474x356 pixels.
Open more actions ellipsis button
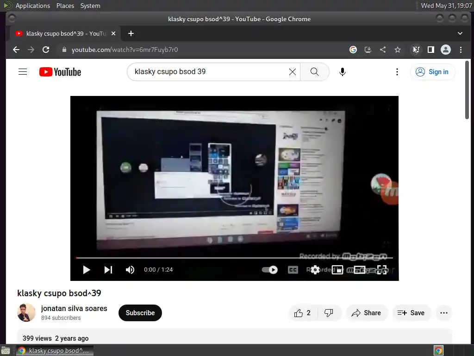coord(444,313)
